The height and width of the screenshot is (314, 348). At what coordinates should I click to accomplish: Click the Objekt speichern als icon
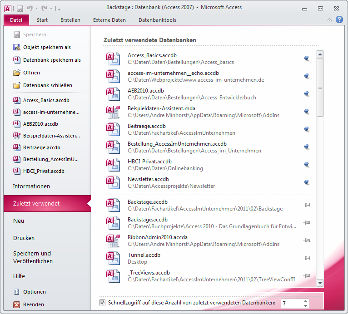click(17, 47)
